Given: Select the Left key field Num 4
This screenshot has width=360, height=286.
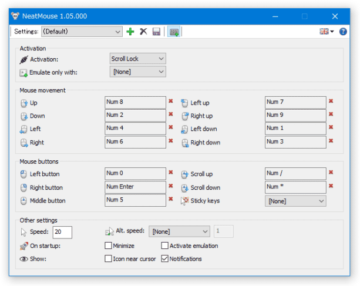Looking at the screenshot, I should (x=135, y=129).
